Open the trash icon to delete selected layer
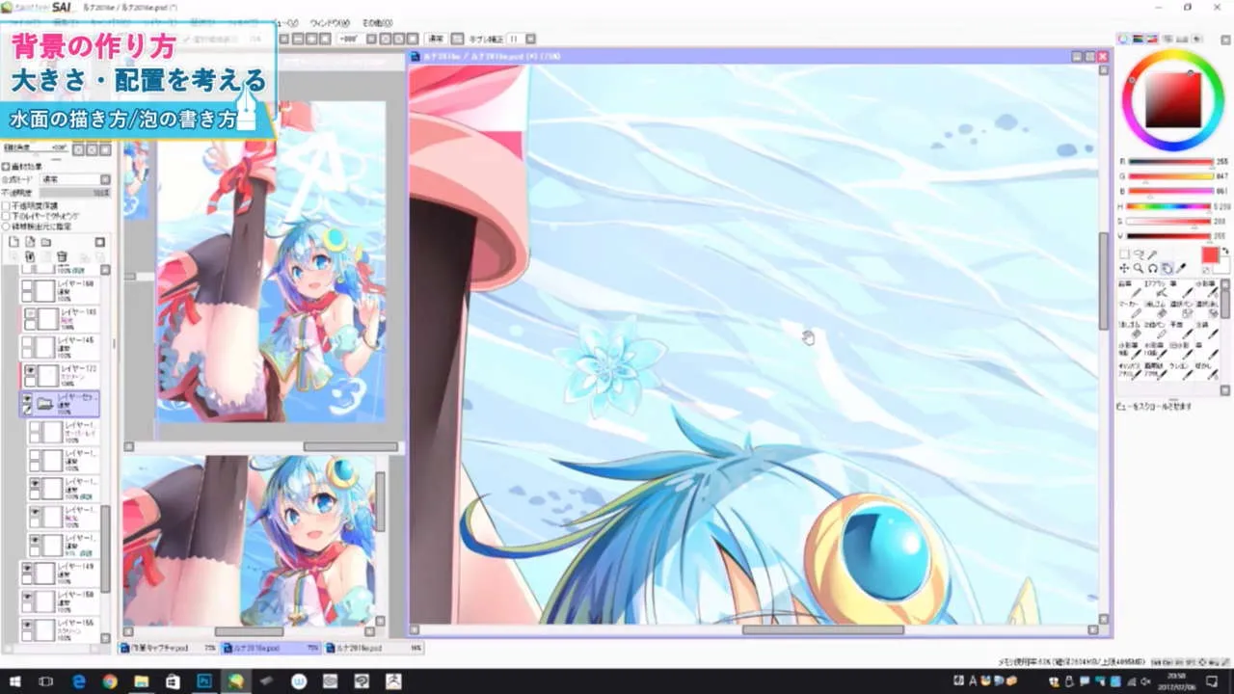Viewport: 1234px width, 694px height. click(x=63, y=256)
